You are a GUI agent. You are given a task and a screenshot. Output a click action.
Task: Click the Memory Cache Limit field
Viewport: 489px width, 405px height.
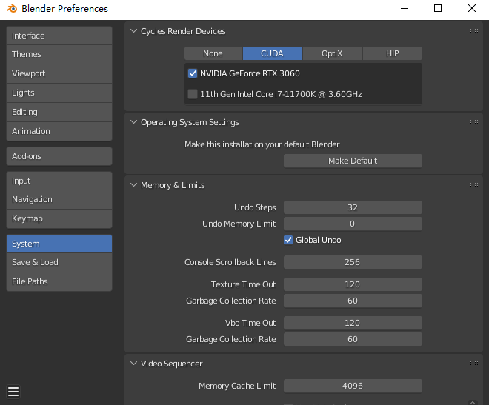coord(353,386)
